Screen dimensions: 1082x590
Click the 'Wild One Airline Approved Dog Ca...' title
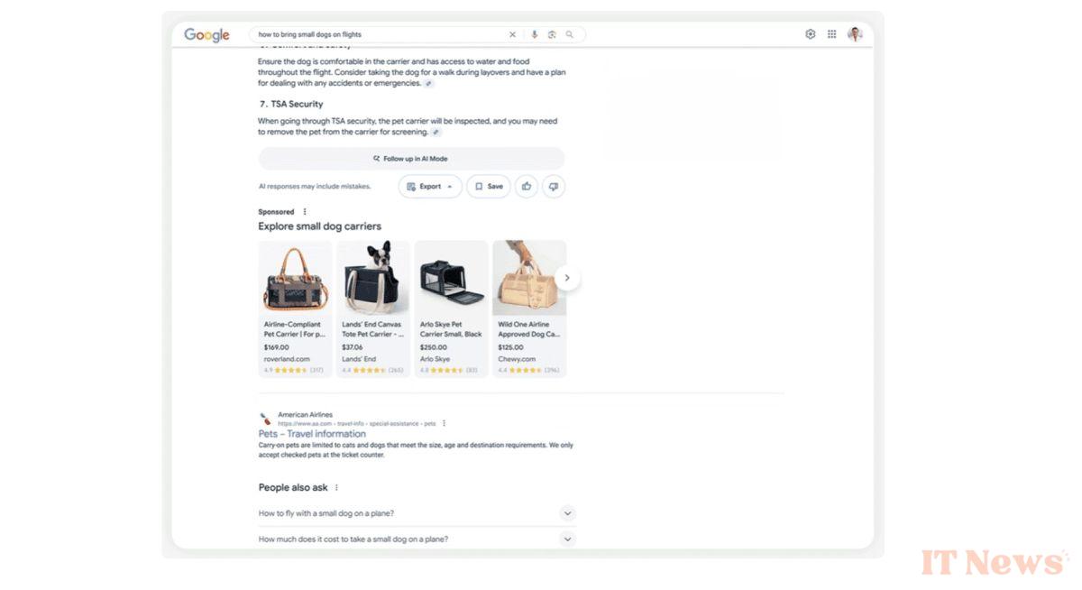click(529, 328)
